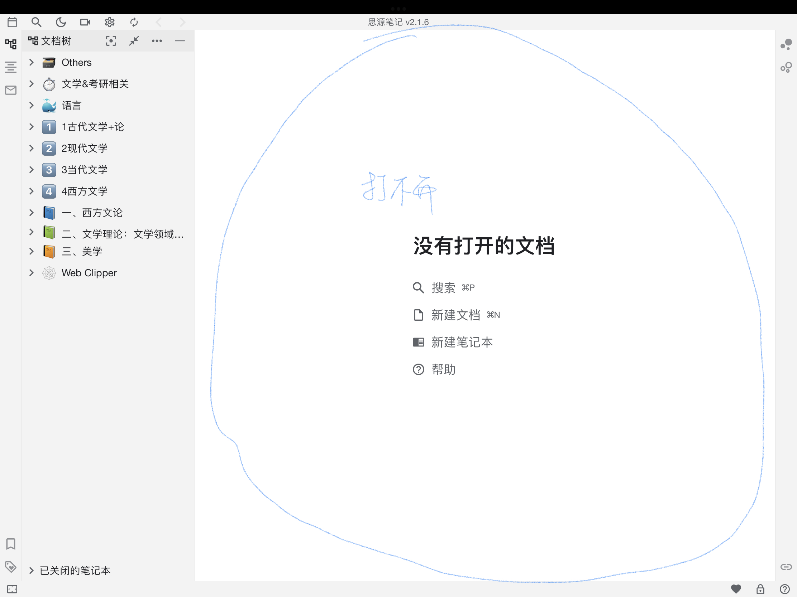Click 新建笔记本 link
This screenshot has width=797, height=597.
pyautogui.click(x=462, y=342)
